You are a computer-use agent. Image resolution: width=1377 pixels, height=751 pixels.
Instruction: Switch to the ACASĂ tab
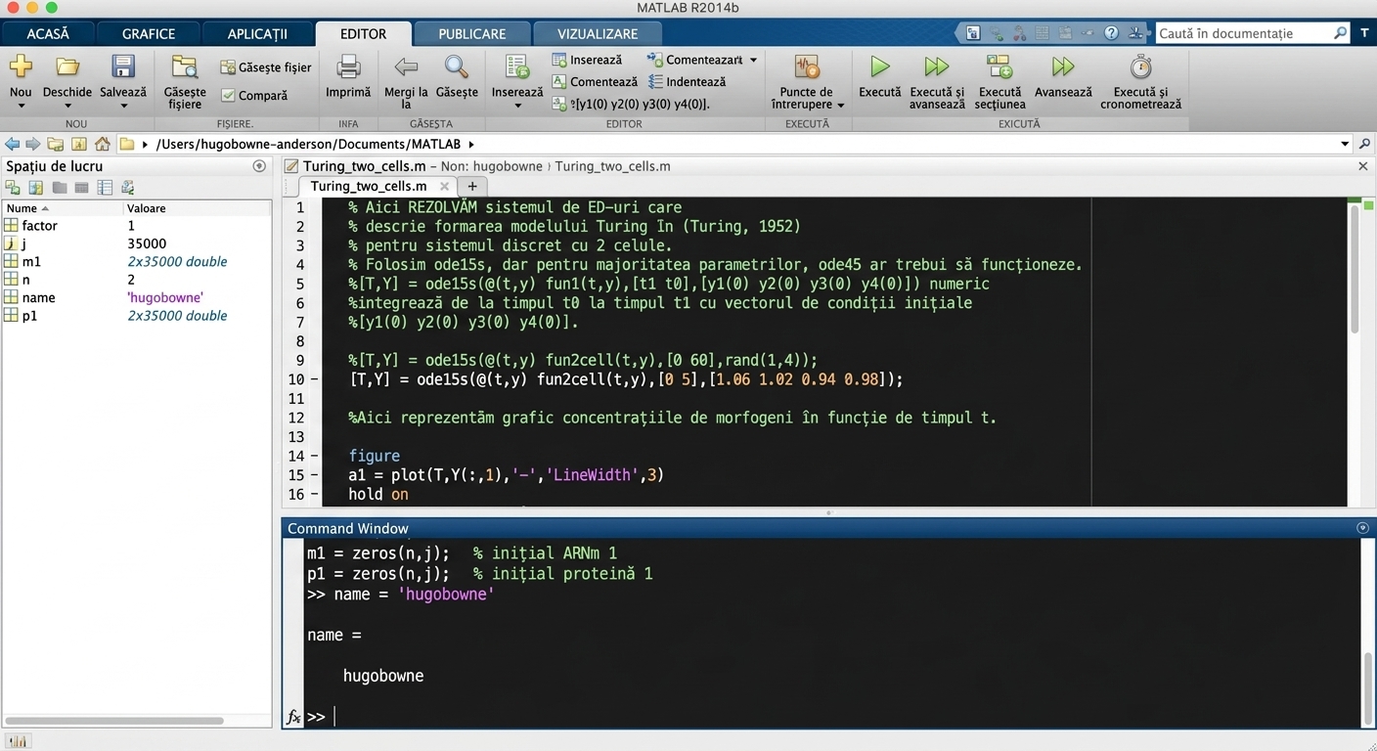[48, 33]
